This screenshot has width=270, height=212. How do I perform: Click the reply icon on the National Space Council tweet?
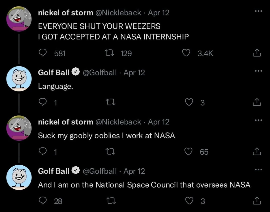point(43,201)
